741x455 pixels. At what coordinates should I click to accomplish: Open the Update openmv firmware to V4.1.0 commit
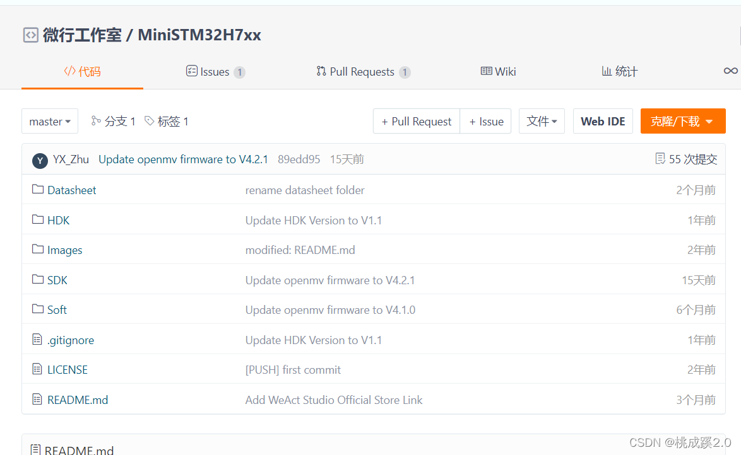[330, 310]
